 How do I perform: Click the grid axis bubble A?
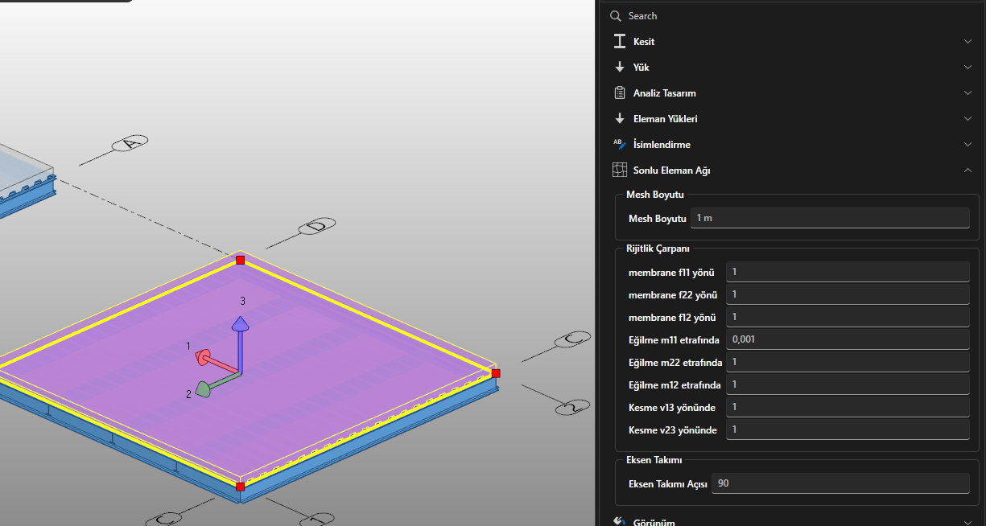coord(130,143)
